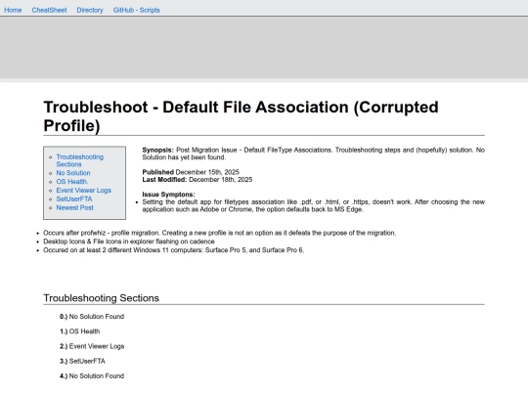Click list item 4.) No Solution Found
The width and height of the screenshot is (528, 396).
click(x=92, y=375)
